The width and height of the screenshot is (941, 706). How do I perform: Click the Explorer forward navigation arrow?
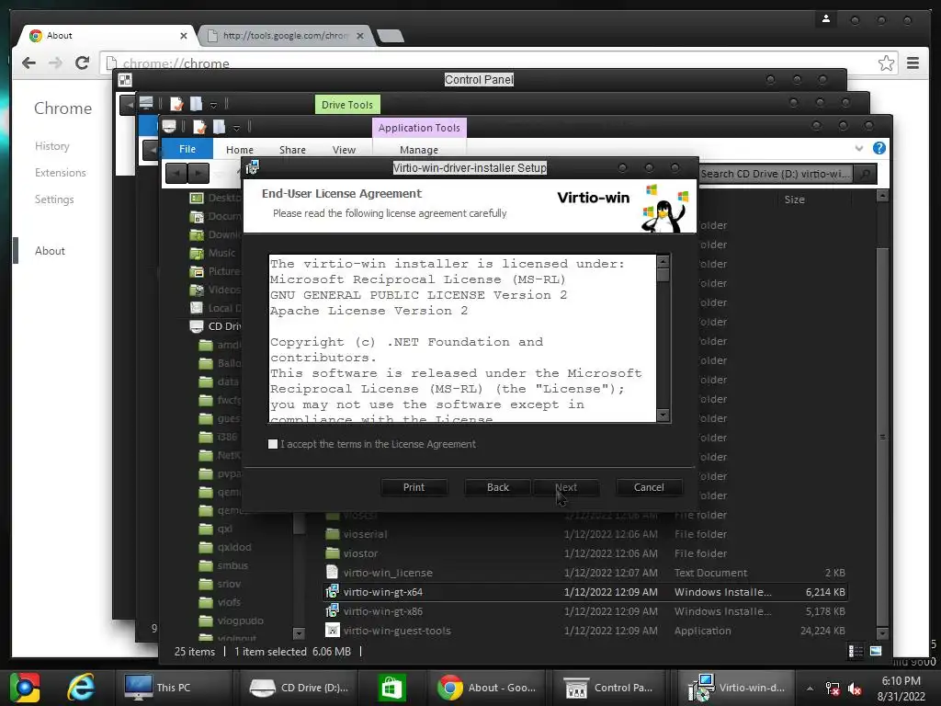point(198,174)
